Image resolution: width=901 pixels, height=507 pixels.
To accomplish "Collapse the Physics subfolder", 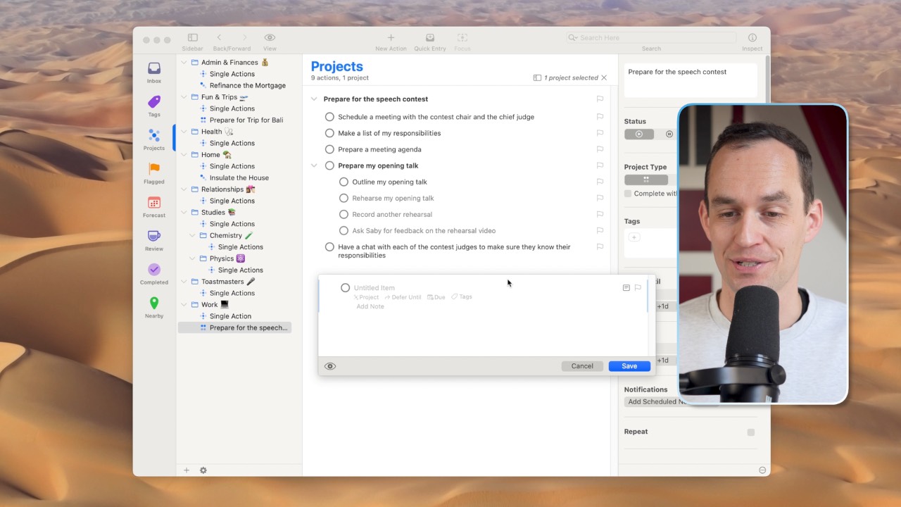I will point(193,259).
